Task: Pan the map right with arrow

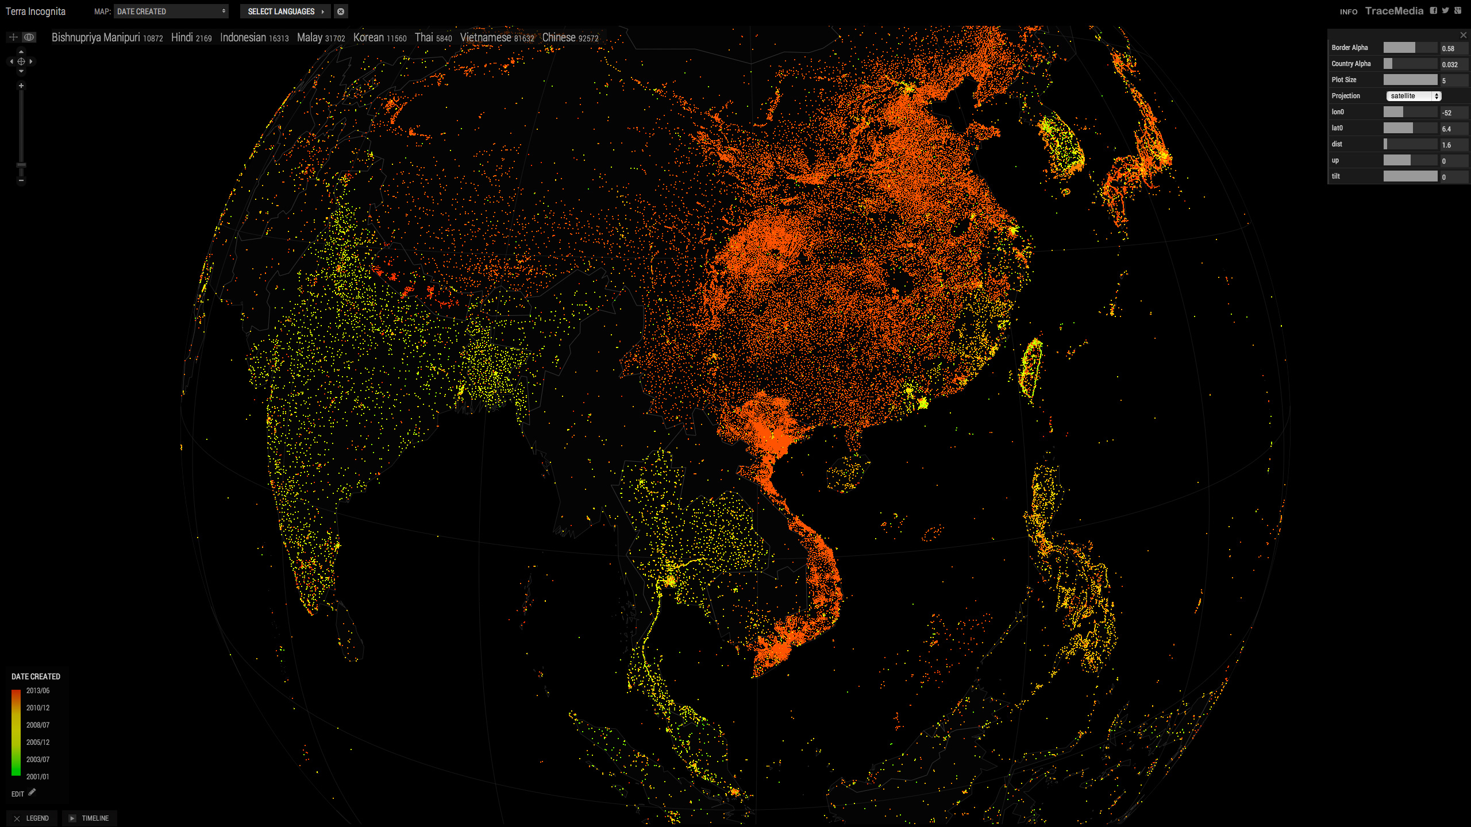Action: (31, 61)
